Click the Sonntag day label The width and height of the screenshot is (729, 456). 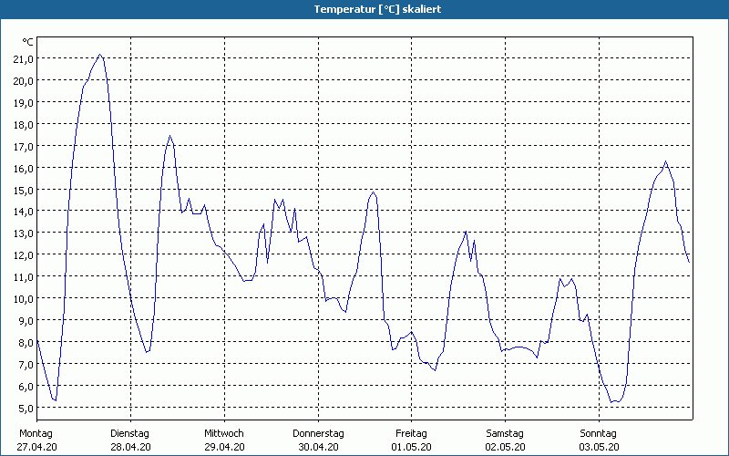pyautogui.click(x=599, y=433)
